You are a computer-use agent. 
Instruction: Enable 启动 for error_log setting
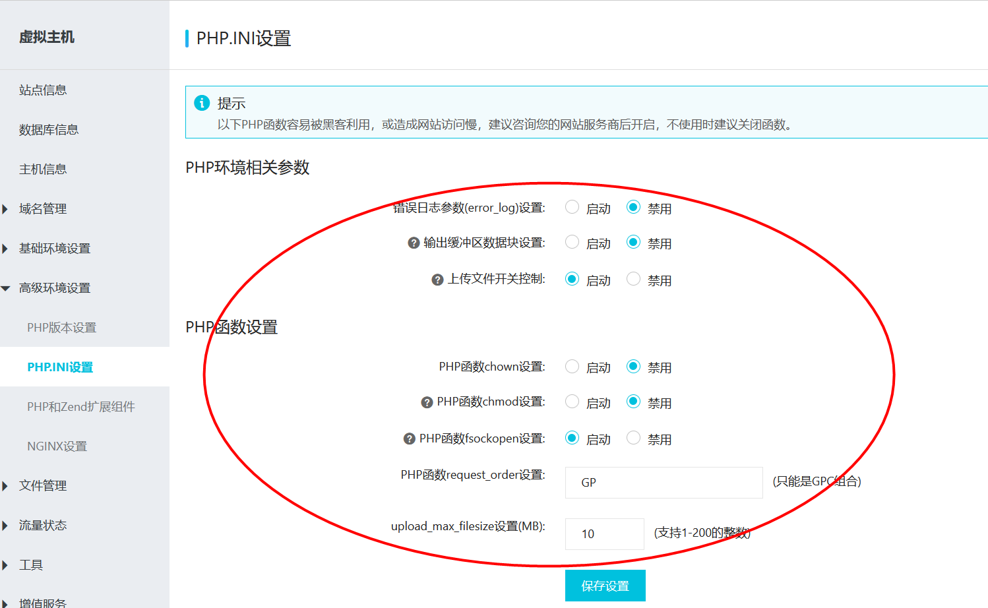point(572,206)
